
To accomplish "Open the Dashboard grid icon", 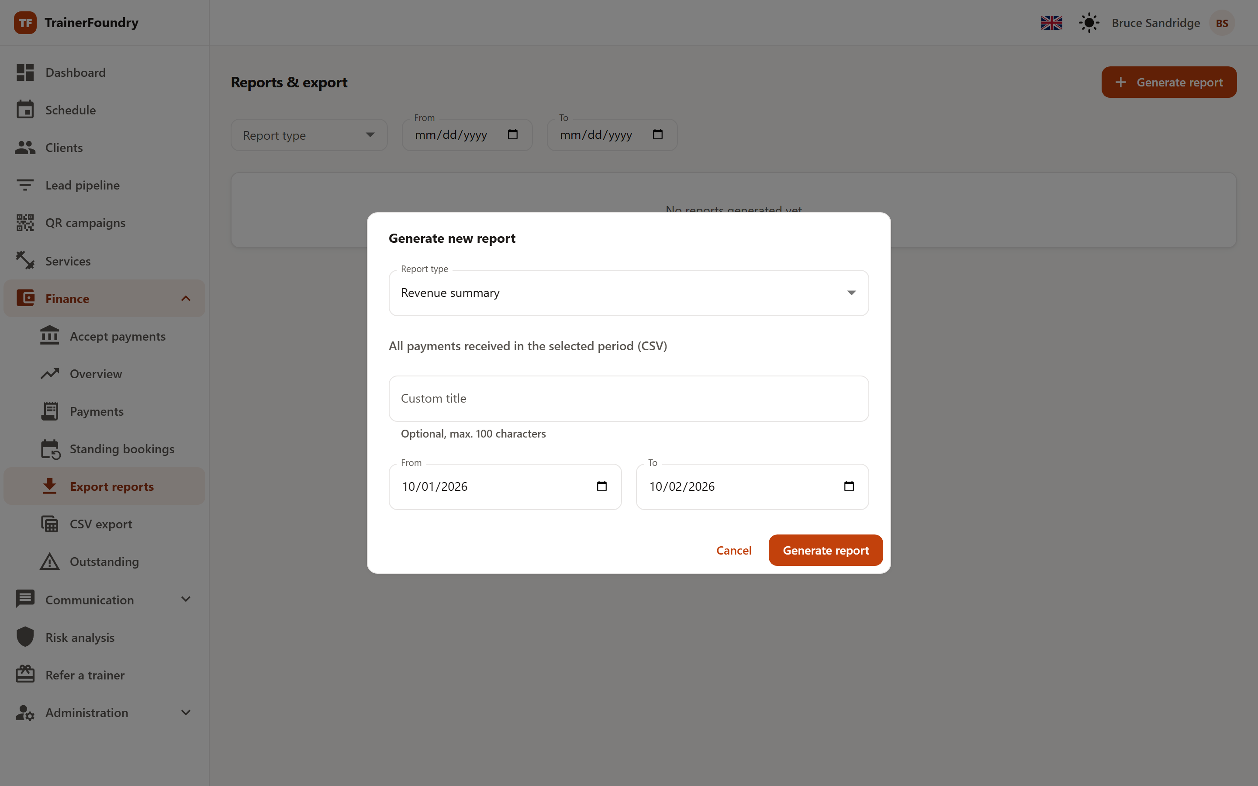I will click(25, 72).
